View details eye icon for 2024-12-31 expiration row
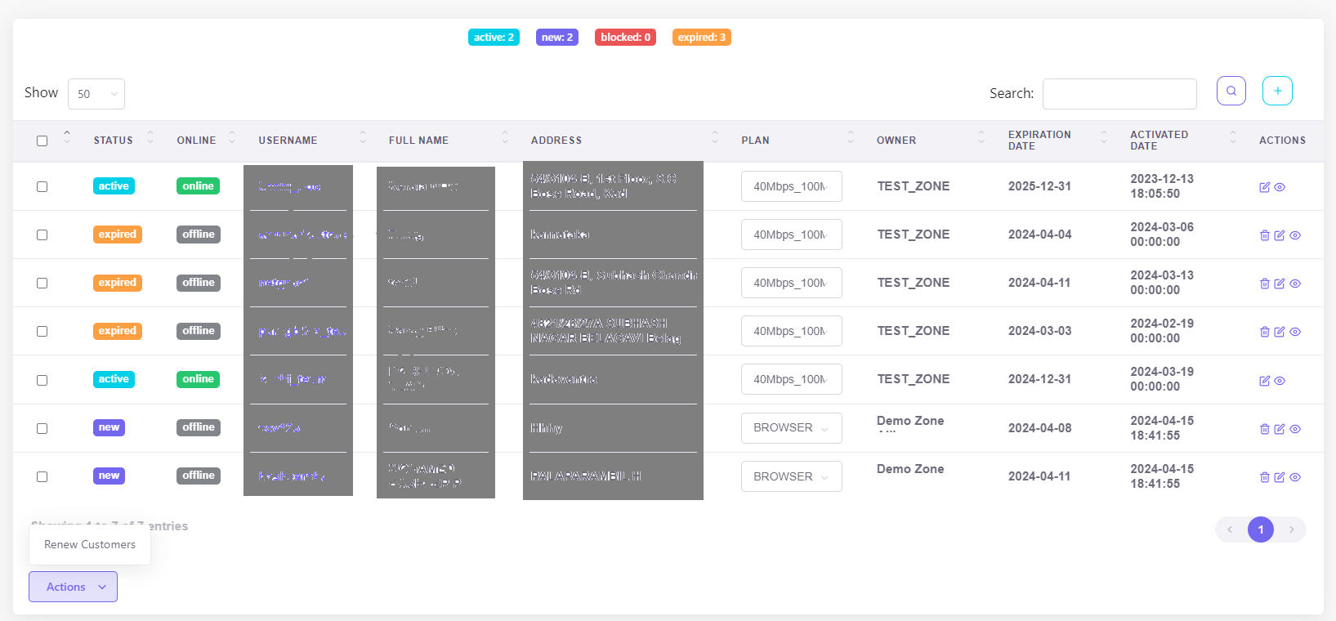 1280,381
